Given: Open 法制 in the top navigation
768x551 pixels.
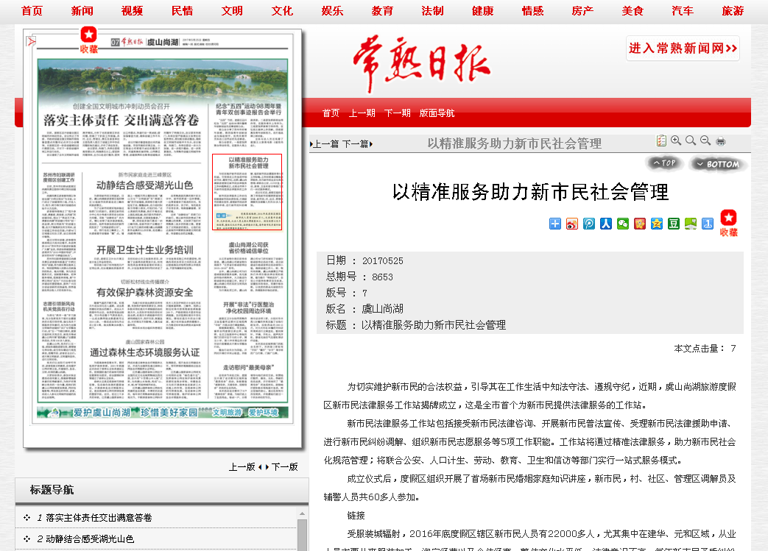Looking at the screenshot, I should click(x=432, y=11).
